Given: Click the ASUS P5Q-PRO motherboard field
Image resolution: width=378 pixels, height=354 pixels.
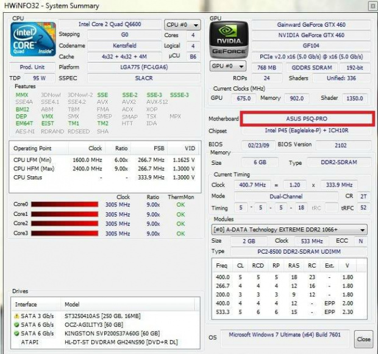Looking at the screenshot, I should pos(307,119).
